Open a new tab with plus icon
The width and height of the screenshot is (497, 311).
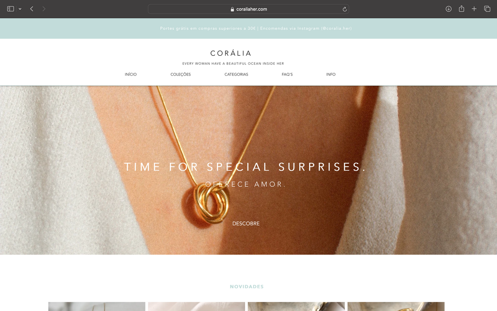[474, 9]
